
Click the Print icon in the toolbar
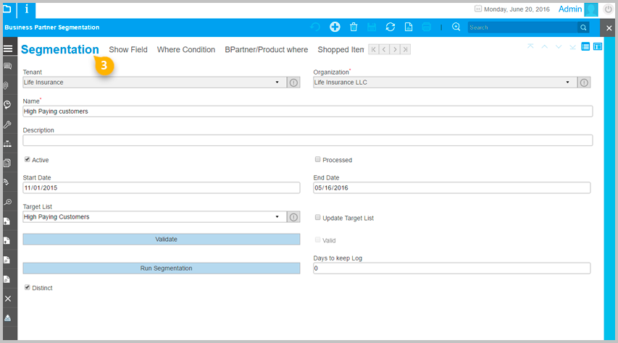(x=427, y=27)
